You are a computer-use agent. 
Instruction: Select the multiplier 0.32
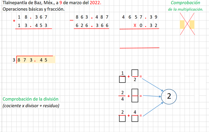(148, 25)
